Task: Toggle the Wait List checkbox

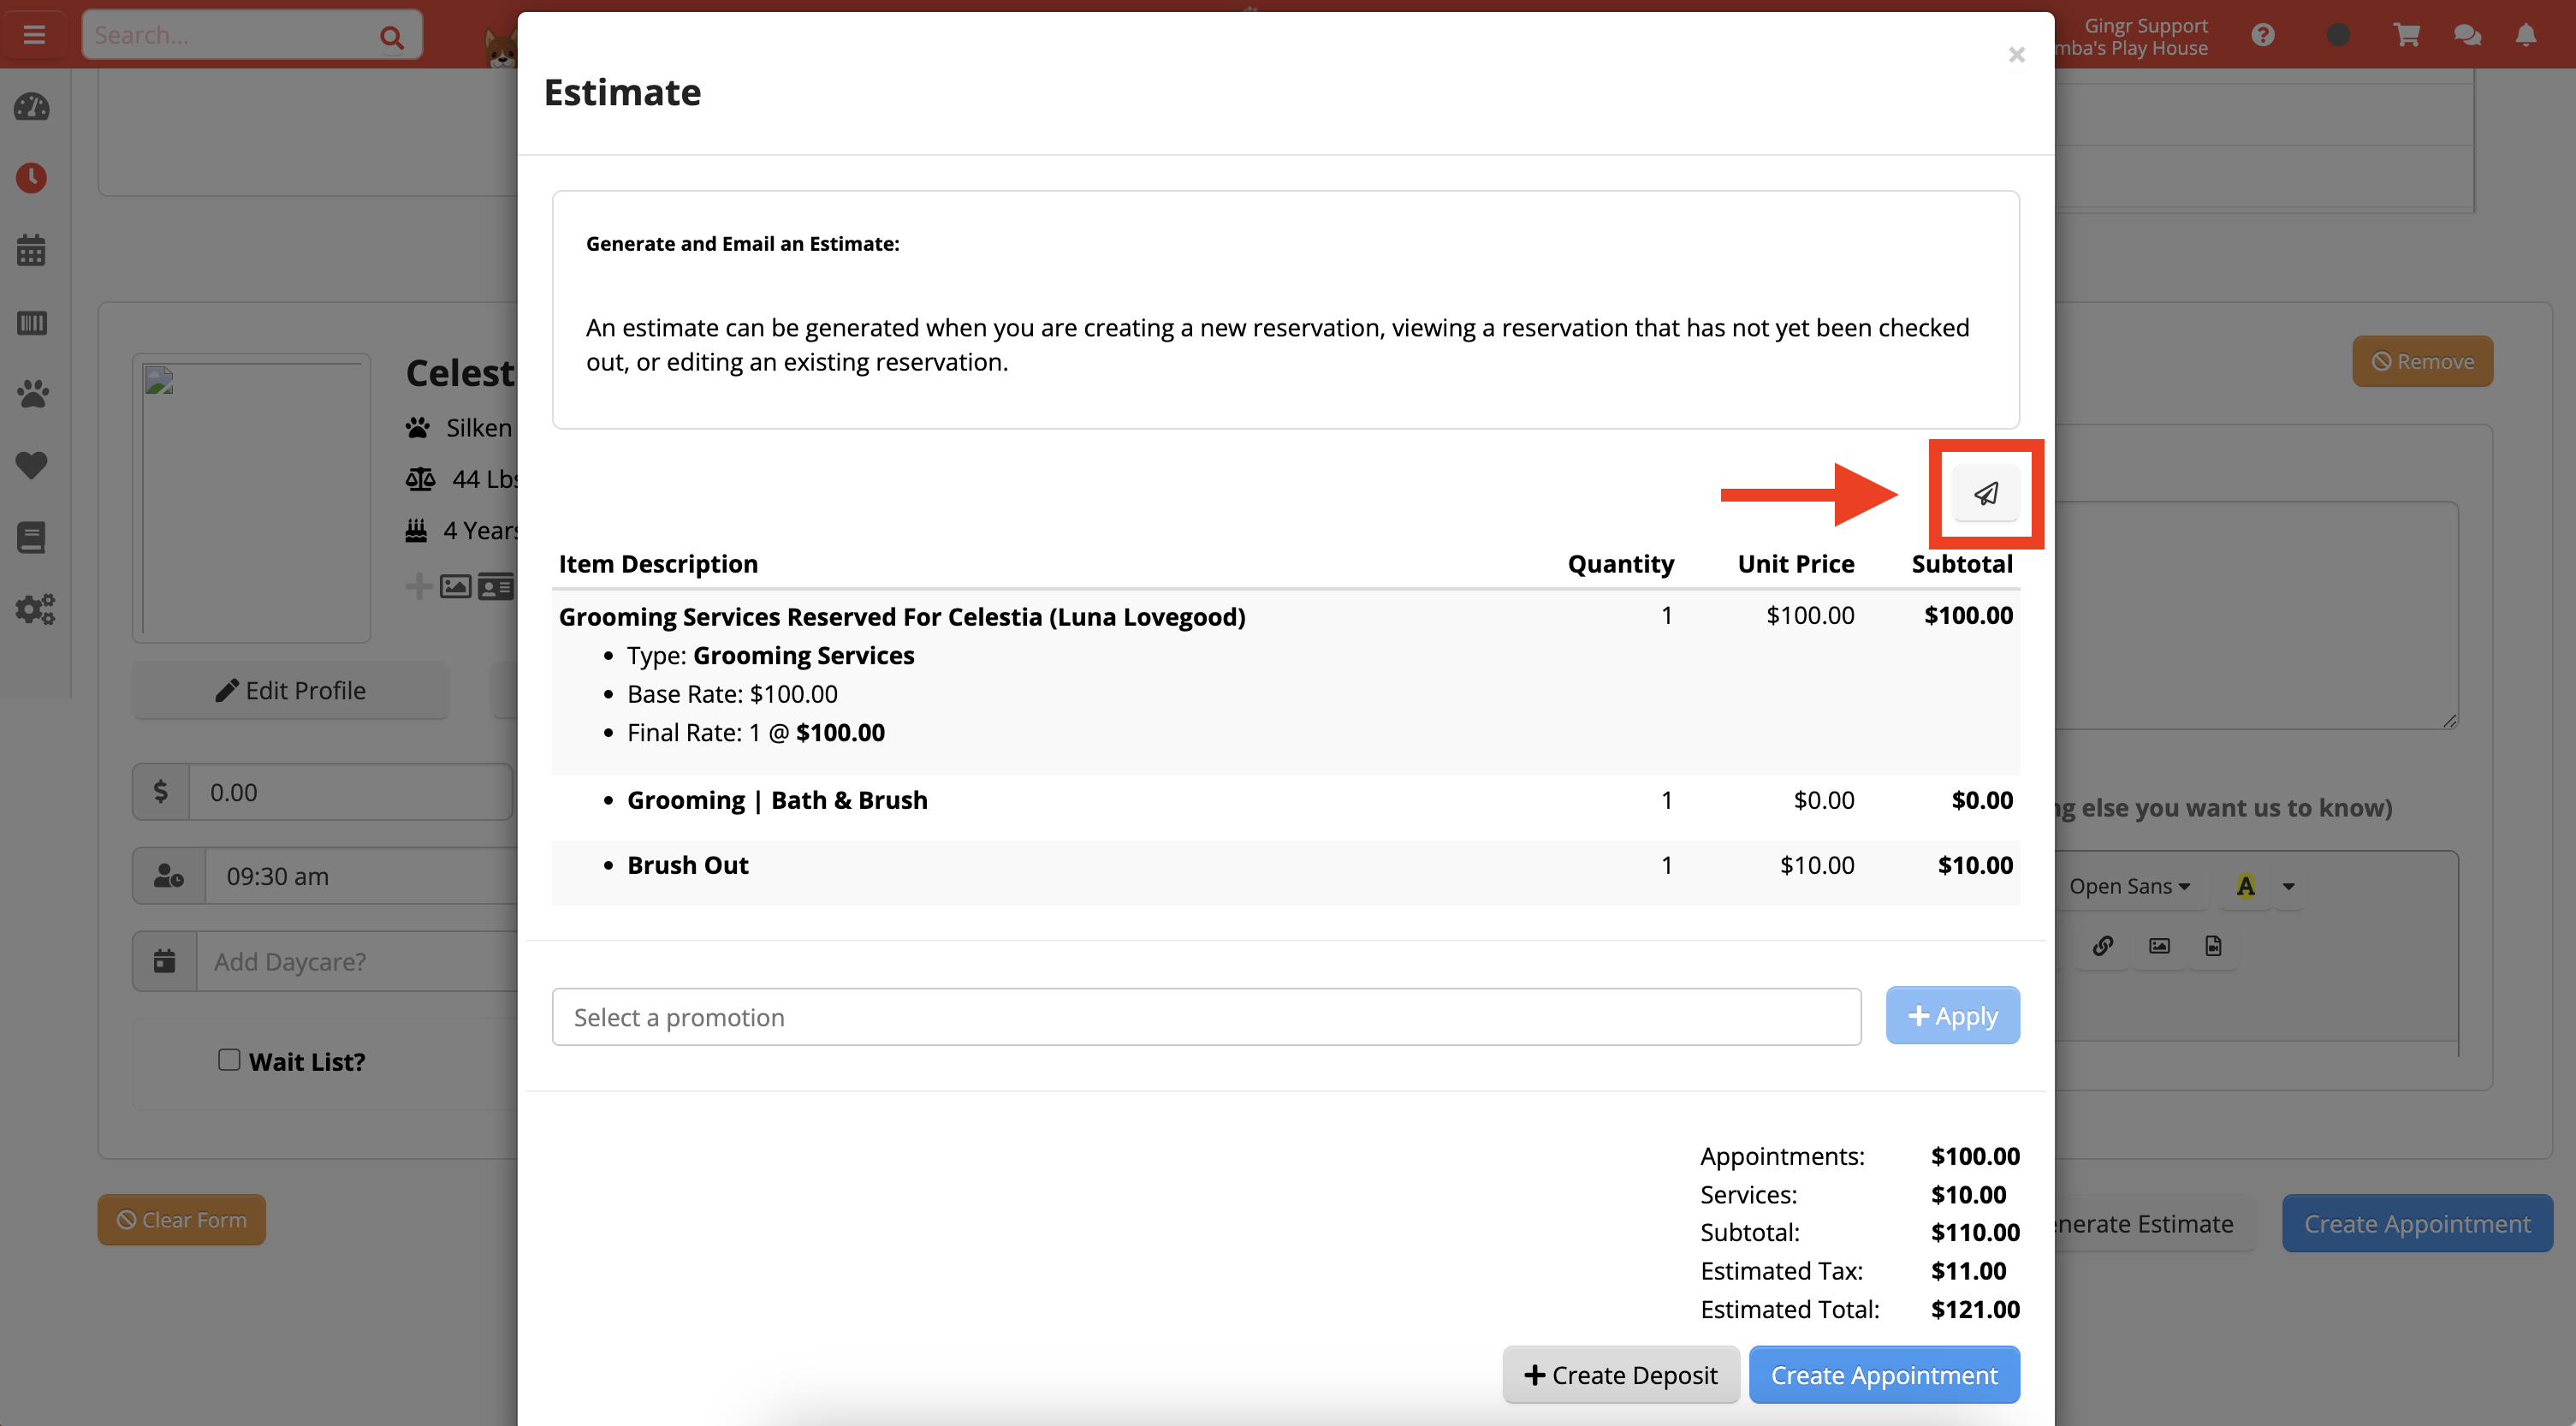Action: coord(229,1059)
